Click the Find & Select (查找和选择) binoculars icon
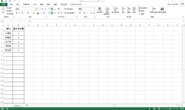Image resolution: width=185 pixels, height=110 pixels. pyautogui.click(x=162, y=9)
